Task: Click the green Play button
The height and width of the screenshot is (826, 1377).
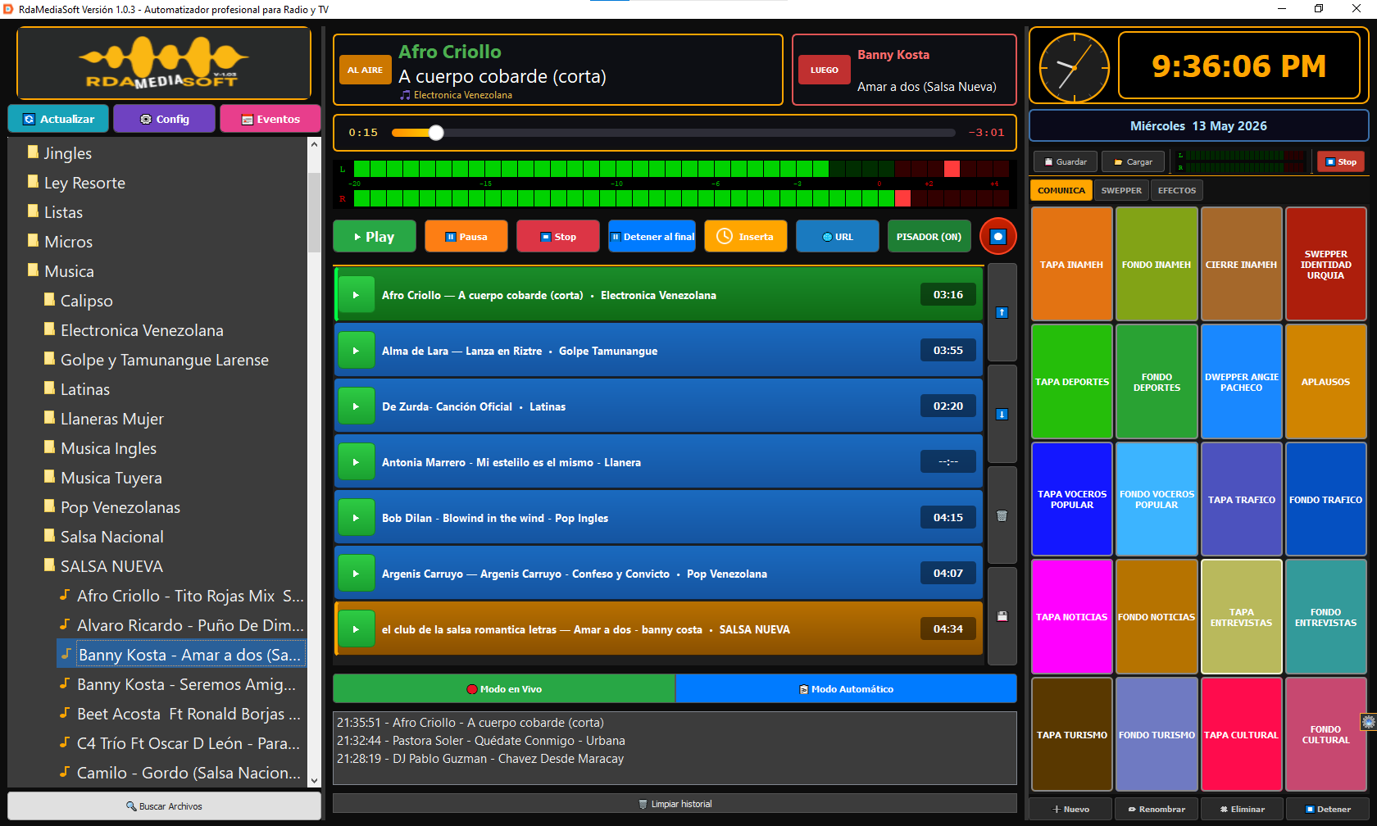Action: tap(375, 237)
